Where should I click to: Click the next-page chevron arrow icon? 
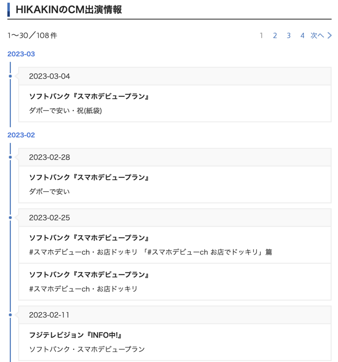[x=330, y=36]
